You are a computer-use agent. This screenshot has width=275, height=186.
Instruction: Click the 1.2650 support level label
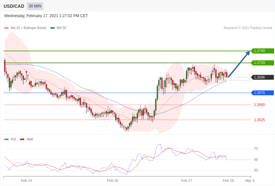click(x=259, y=105)
